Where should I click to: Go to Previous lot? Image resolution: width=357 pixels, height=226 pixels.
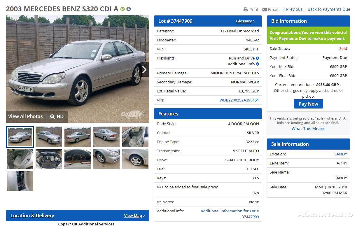tap(293, 9)
